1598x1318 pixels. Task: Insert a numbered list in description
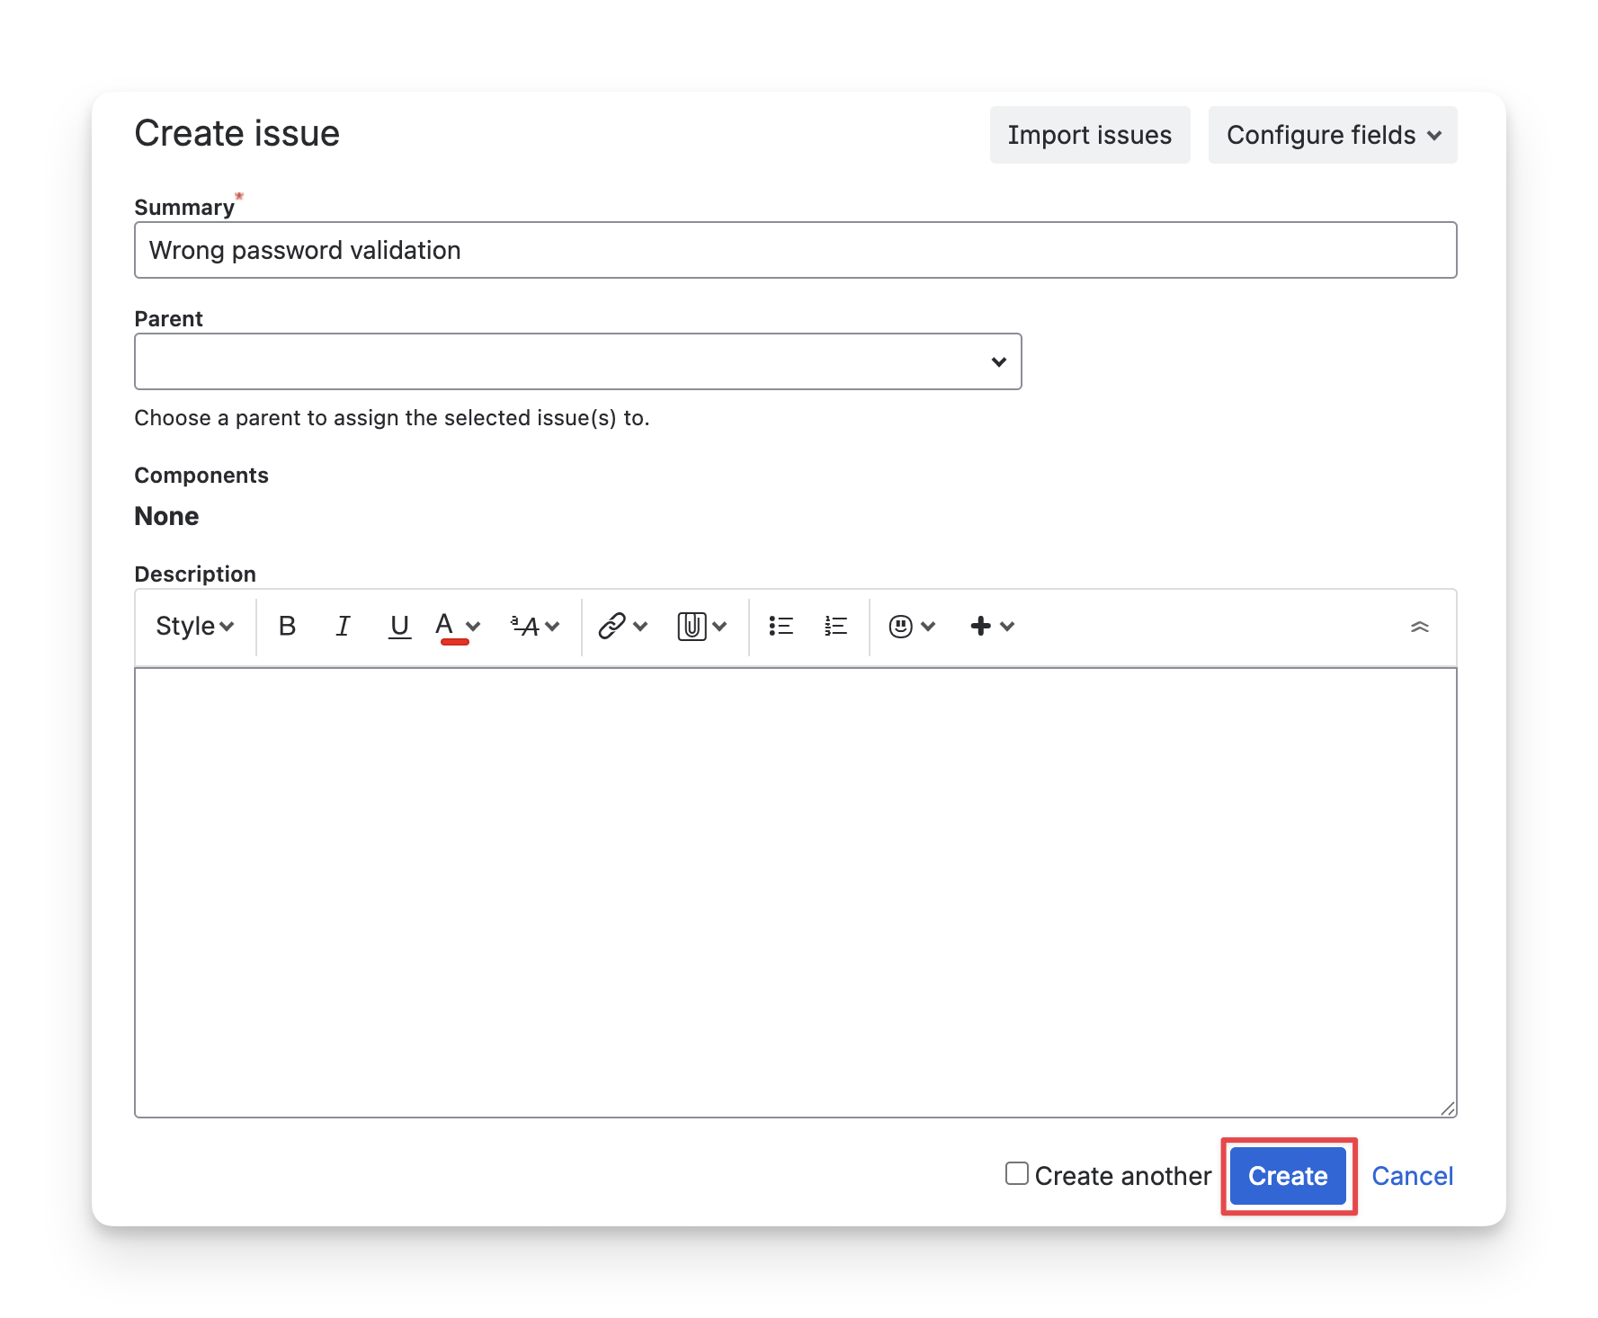835,627
